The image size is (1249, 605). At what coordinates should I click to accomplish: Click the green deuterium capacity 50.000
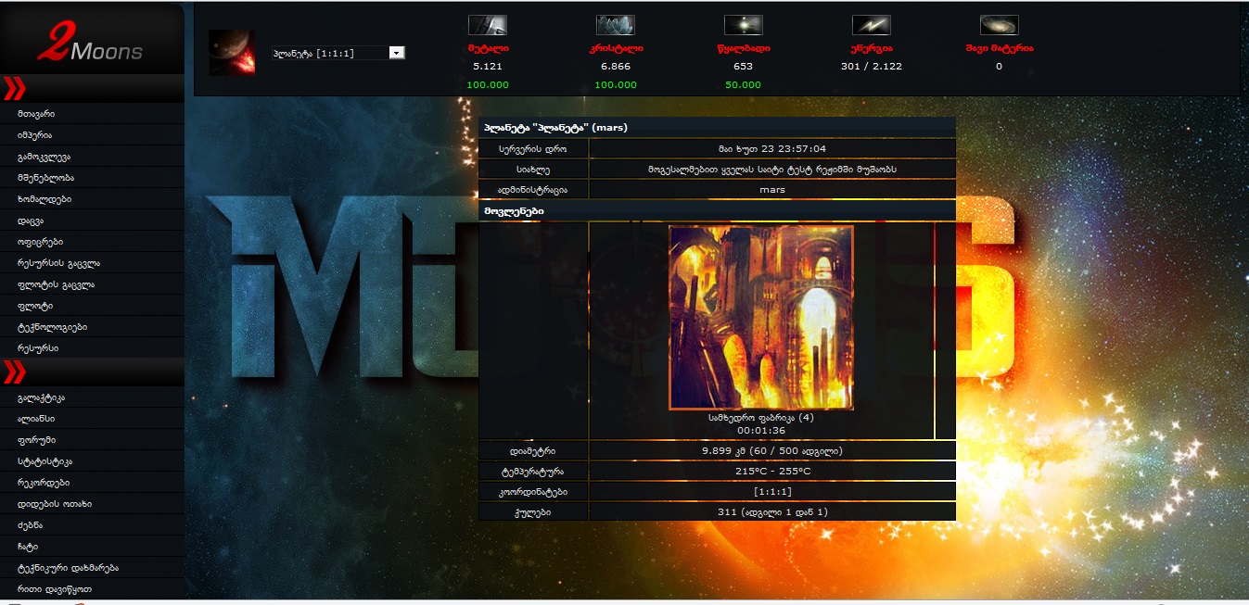tap(743, 85)
